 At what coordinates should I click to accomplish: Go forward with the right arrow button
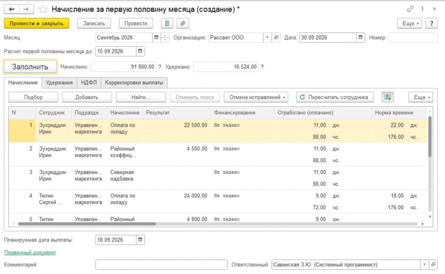click(x=26, y=9)
